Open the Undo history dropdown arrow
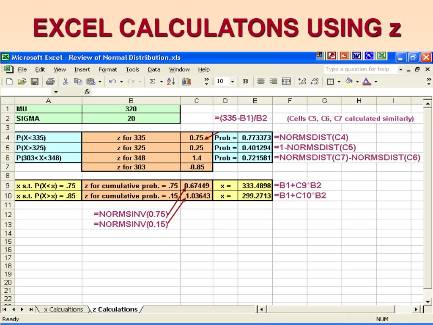 121,82
